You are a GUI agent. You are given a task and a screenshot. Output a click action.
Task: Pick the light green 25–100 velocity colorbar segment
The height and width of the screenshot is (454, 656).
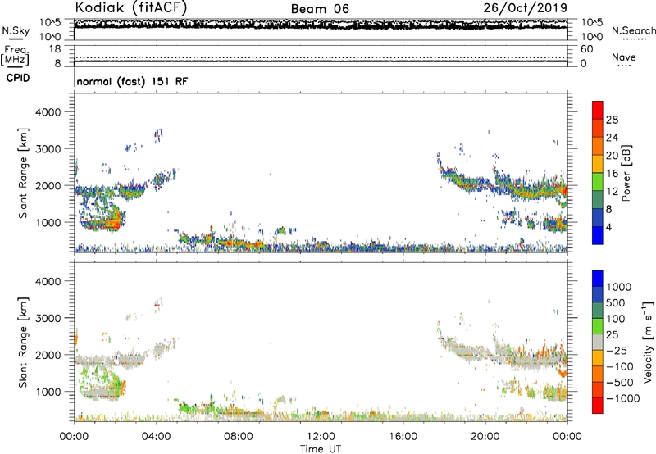(598, 326)
